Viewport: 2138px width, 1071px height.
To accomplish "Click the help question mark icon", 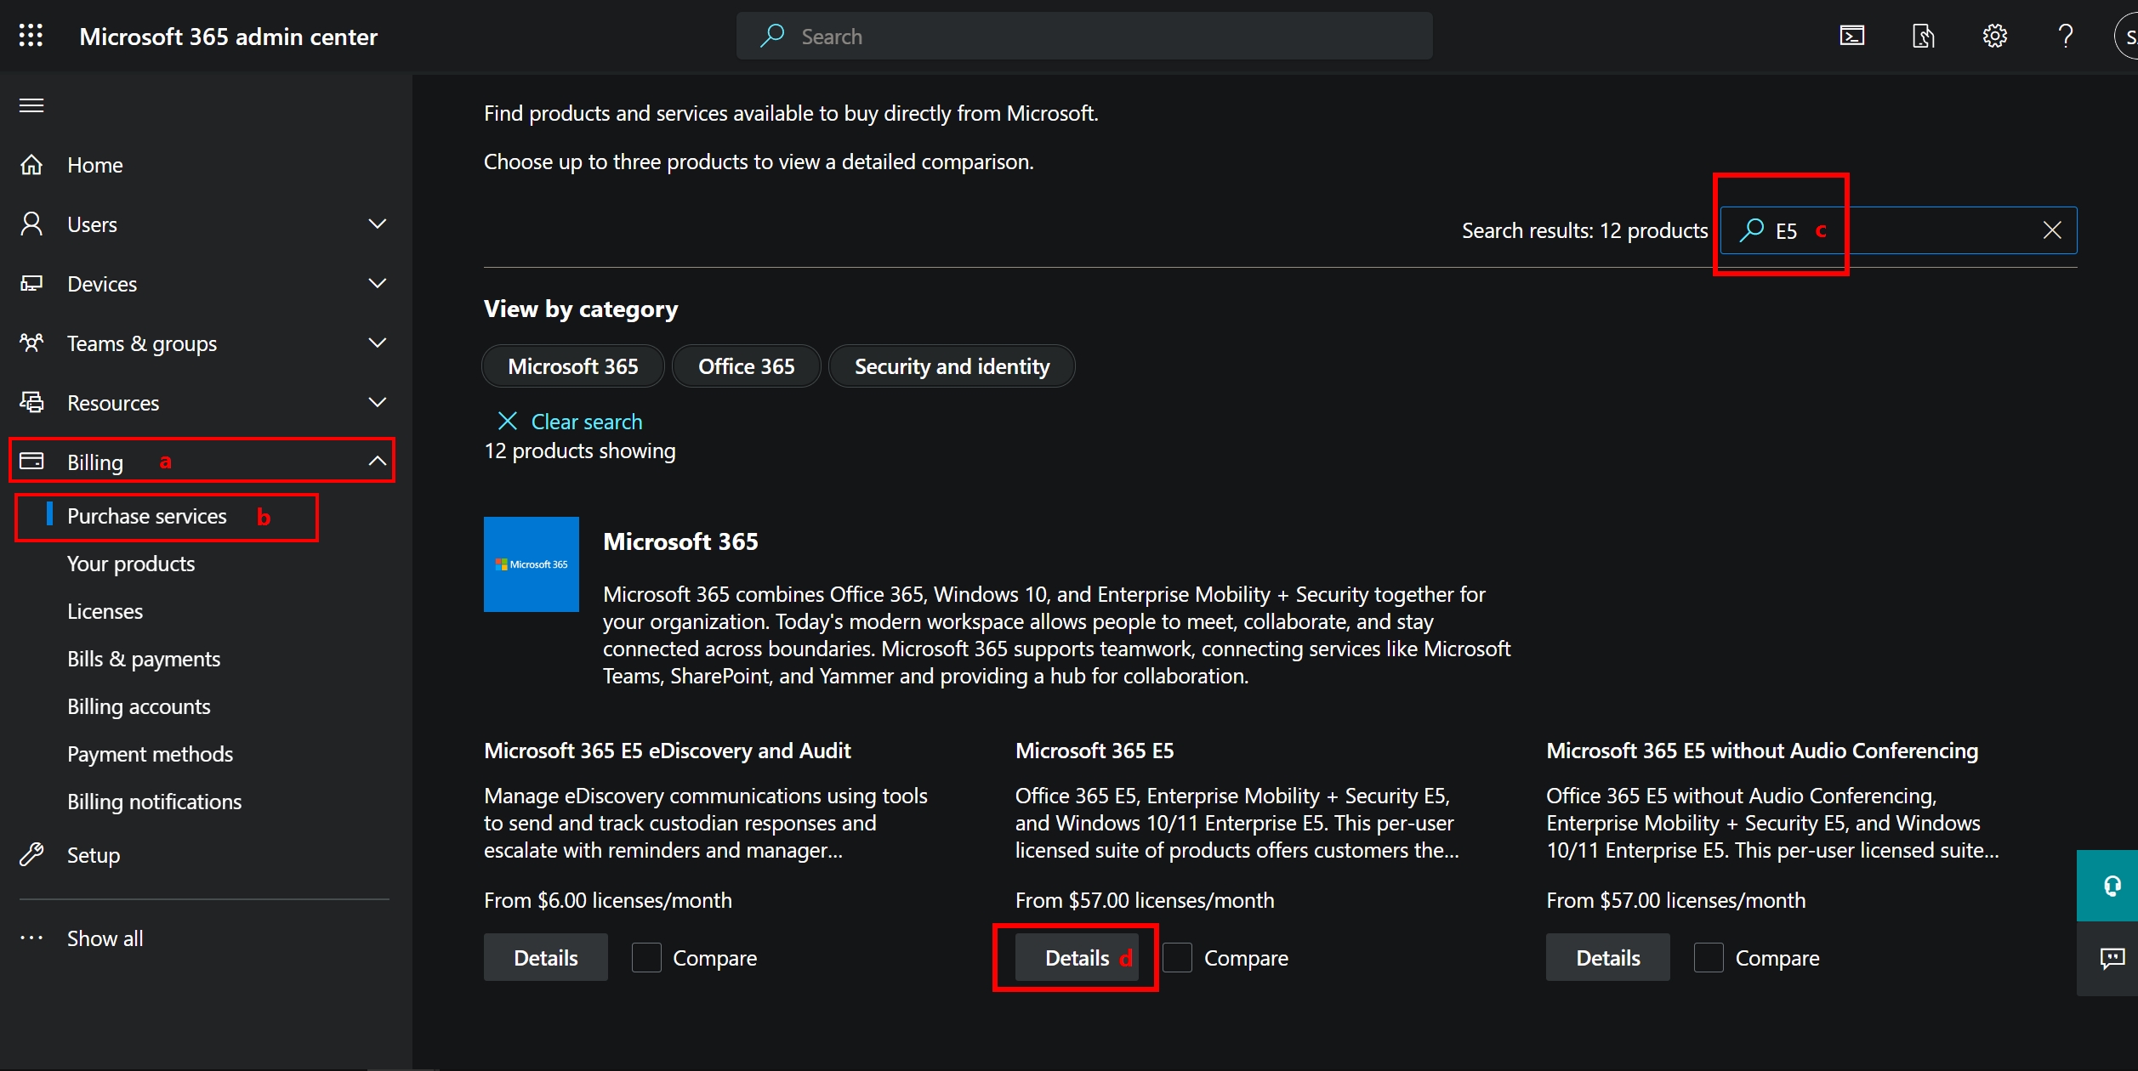I will coord(2065,36).
